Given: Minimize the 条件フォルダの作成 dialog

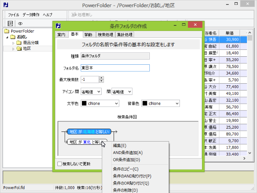Looking at the screenshot, I should 175,25.
